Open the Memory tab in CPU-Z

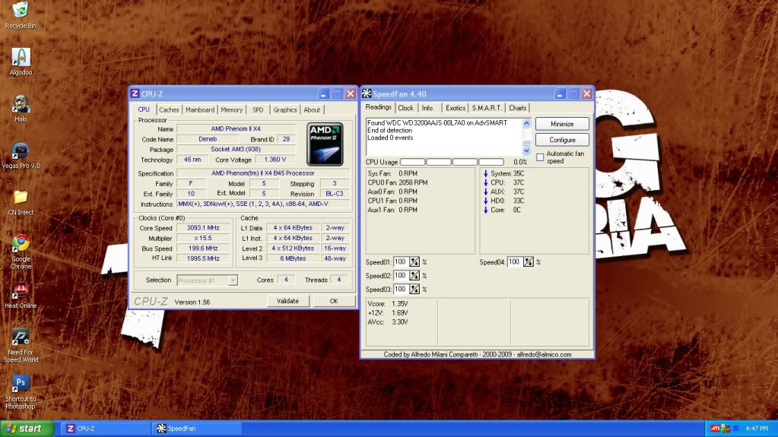click(x=232, y=109)
